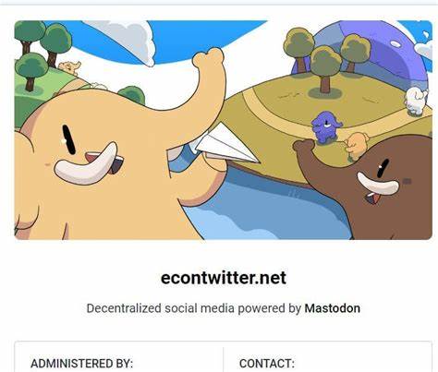Click the white paper airplane in banner
Screen dimensions: 438x372
(x=227, y=143)
